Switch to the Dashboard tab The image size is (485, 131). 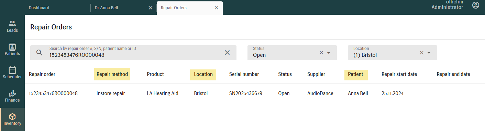point(39,8)
